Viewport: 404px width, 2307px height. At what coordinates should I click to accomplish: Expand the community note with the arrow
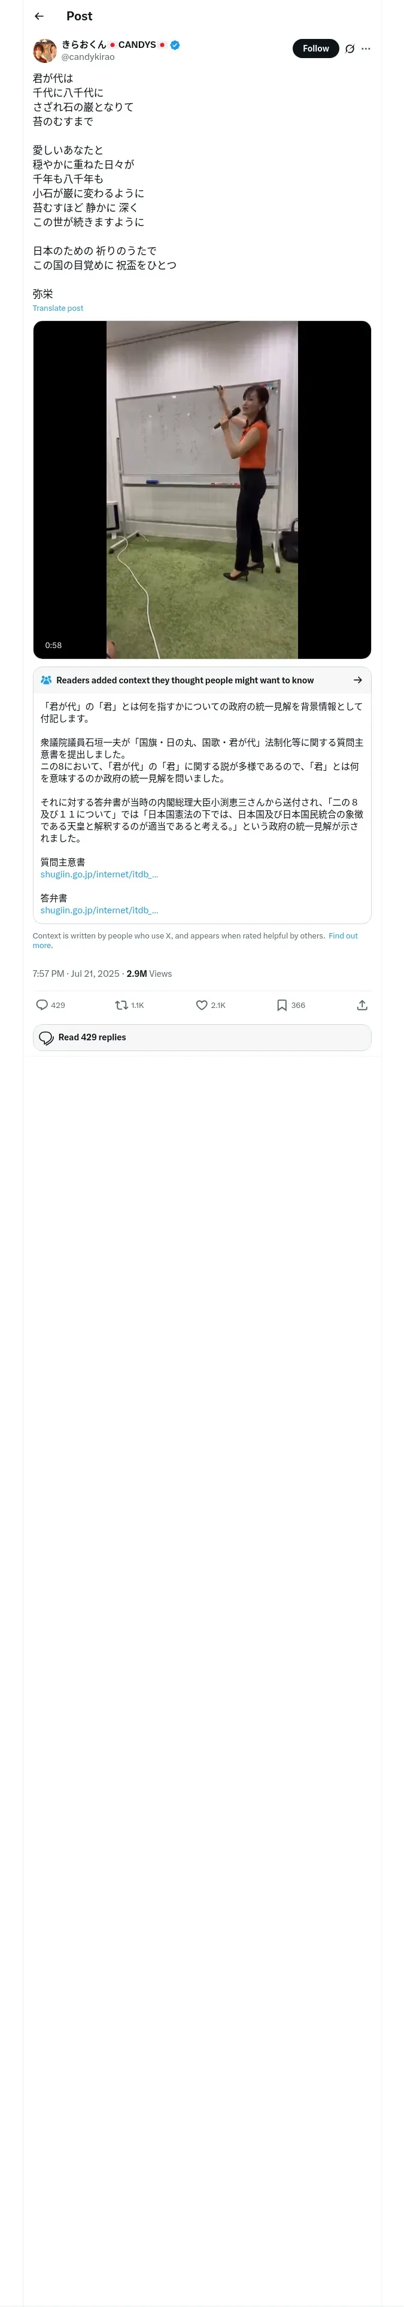pyautogui.click(x=357, y=680)
